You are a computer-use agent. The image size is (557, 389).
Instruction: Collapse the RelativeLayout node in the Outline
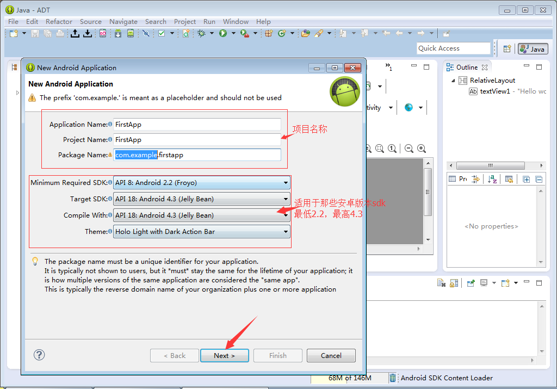(453, 81)
